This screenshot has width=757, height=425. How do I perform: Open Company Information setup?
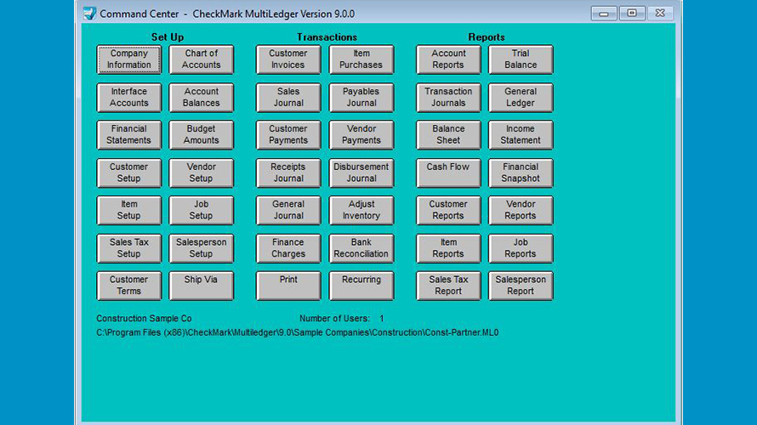click(x=129, y=59)
